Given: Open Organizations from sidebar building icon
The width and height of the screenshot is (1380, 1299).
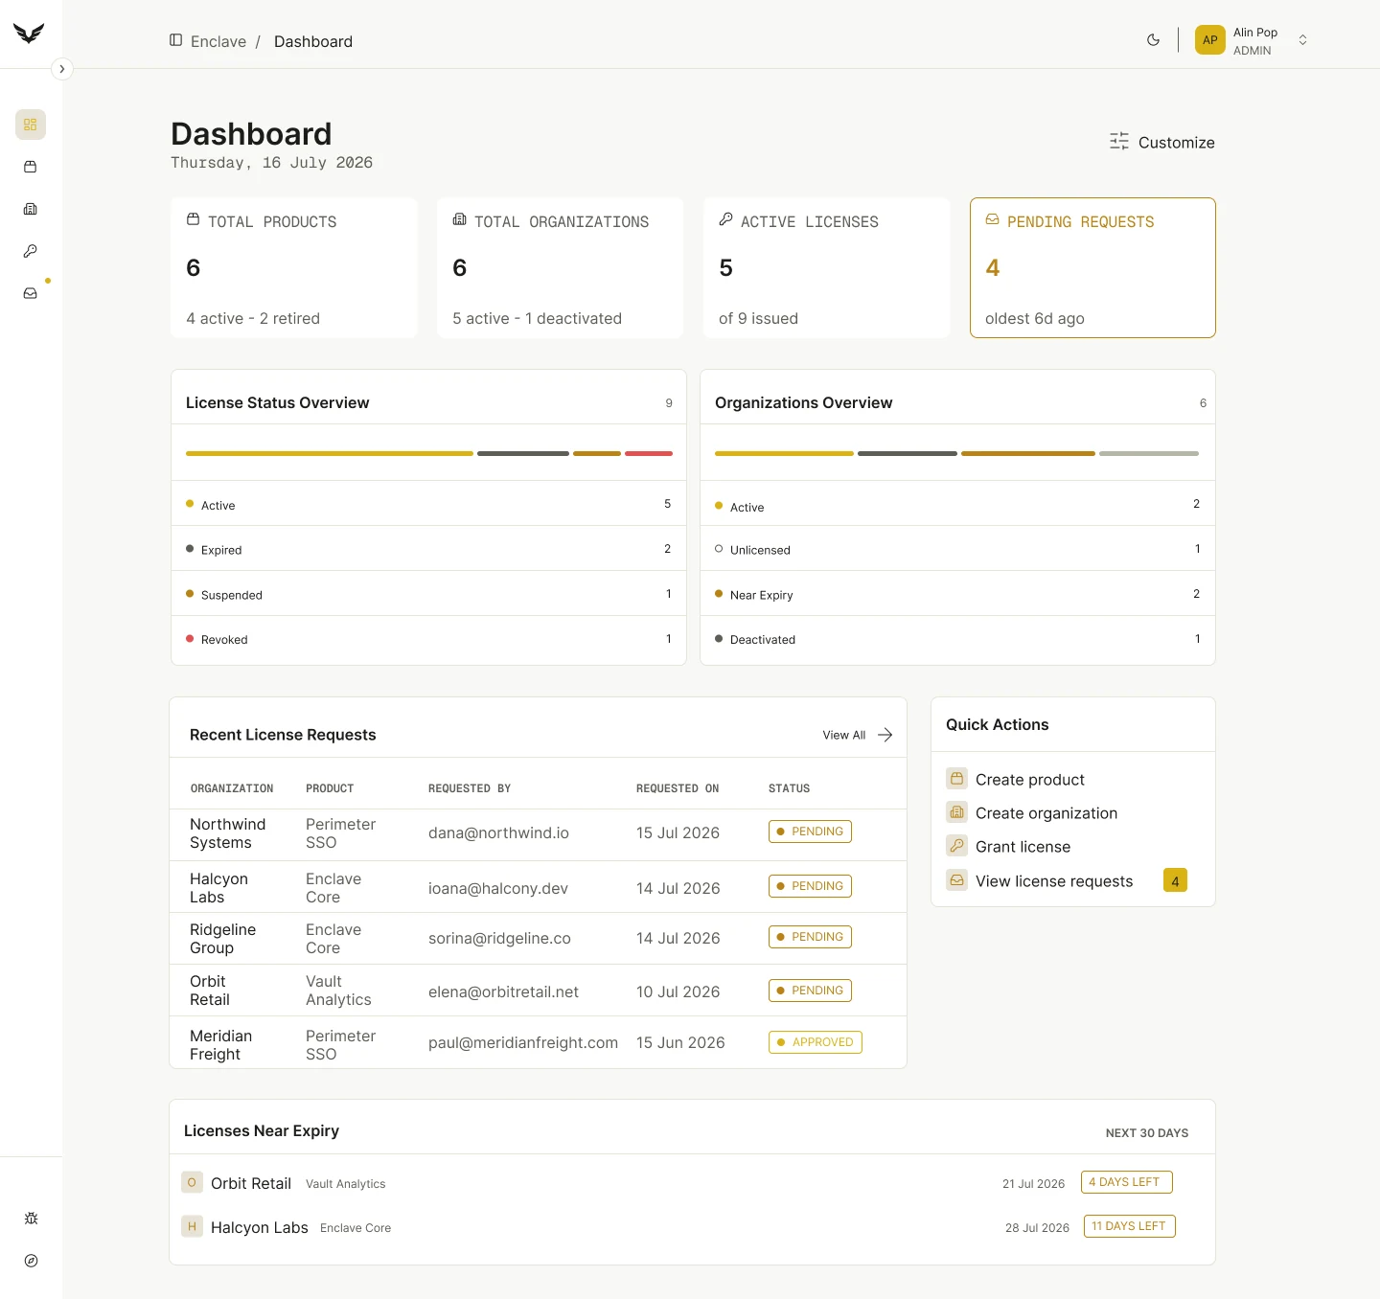Looking at the screenshot, I should [x=31, y=209].
